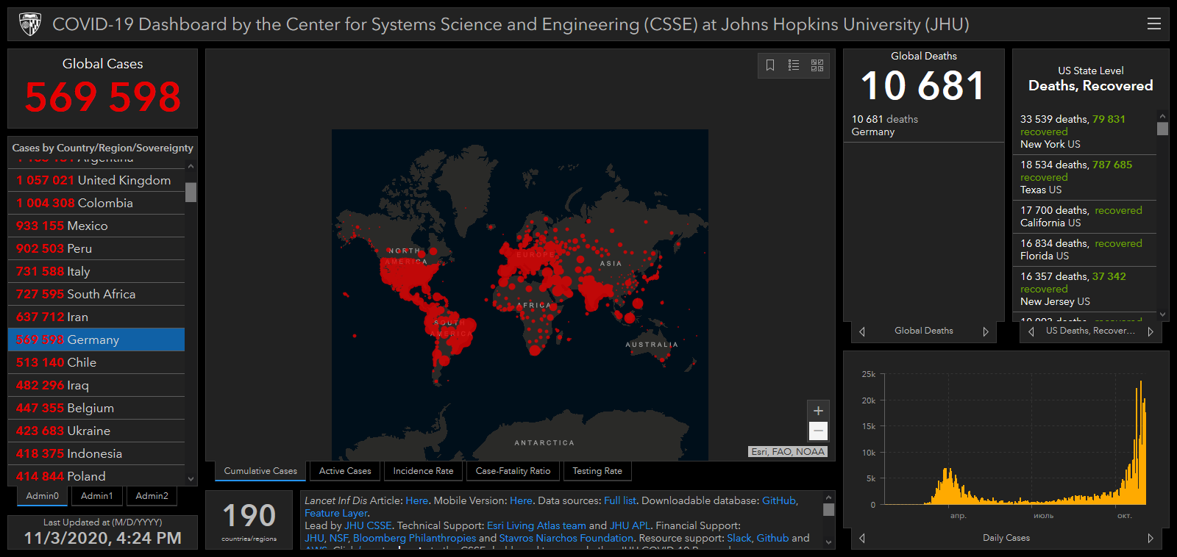Select the Admin1 tab
The width and height of the screenshot is (1177, 557).
coord(97,496)
